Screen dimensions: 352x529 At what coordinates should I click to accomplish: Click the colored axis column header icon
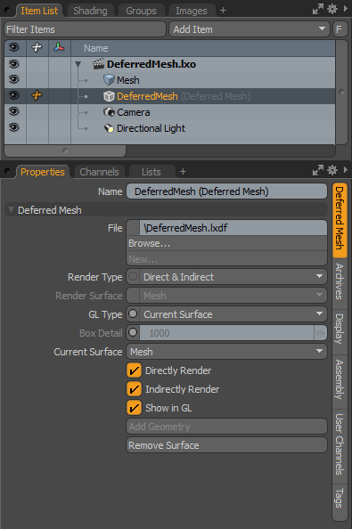click(59, 47)
